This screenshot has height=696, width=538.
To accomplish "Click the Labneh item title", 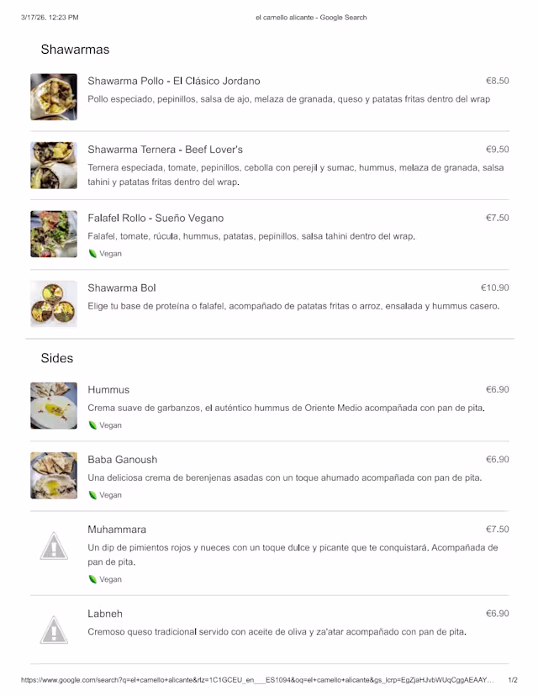I will [105, 614].
